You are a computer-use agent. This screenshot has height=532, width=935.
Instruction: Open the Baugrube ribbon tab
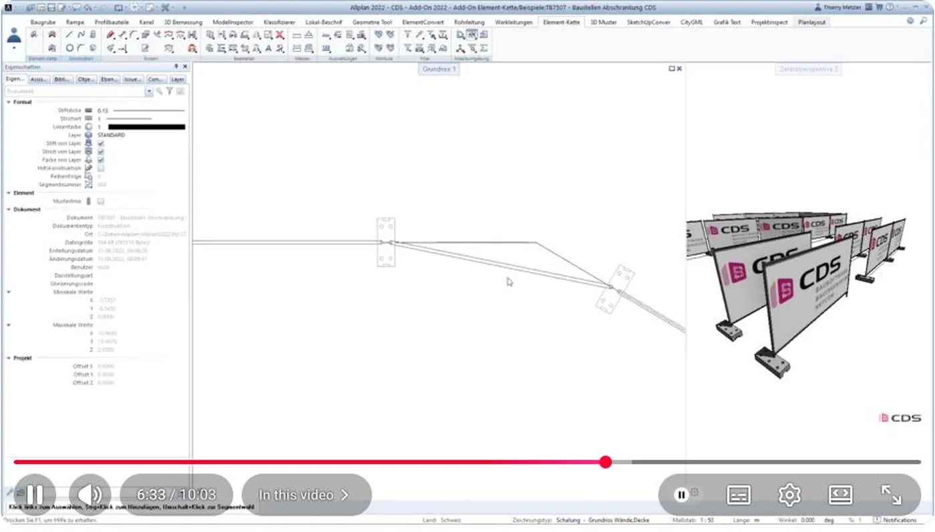(x=43, y=22)
